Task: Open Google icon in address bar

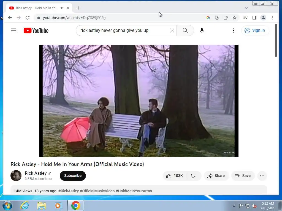Action: click(208, 18)
